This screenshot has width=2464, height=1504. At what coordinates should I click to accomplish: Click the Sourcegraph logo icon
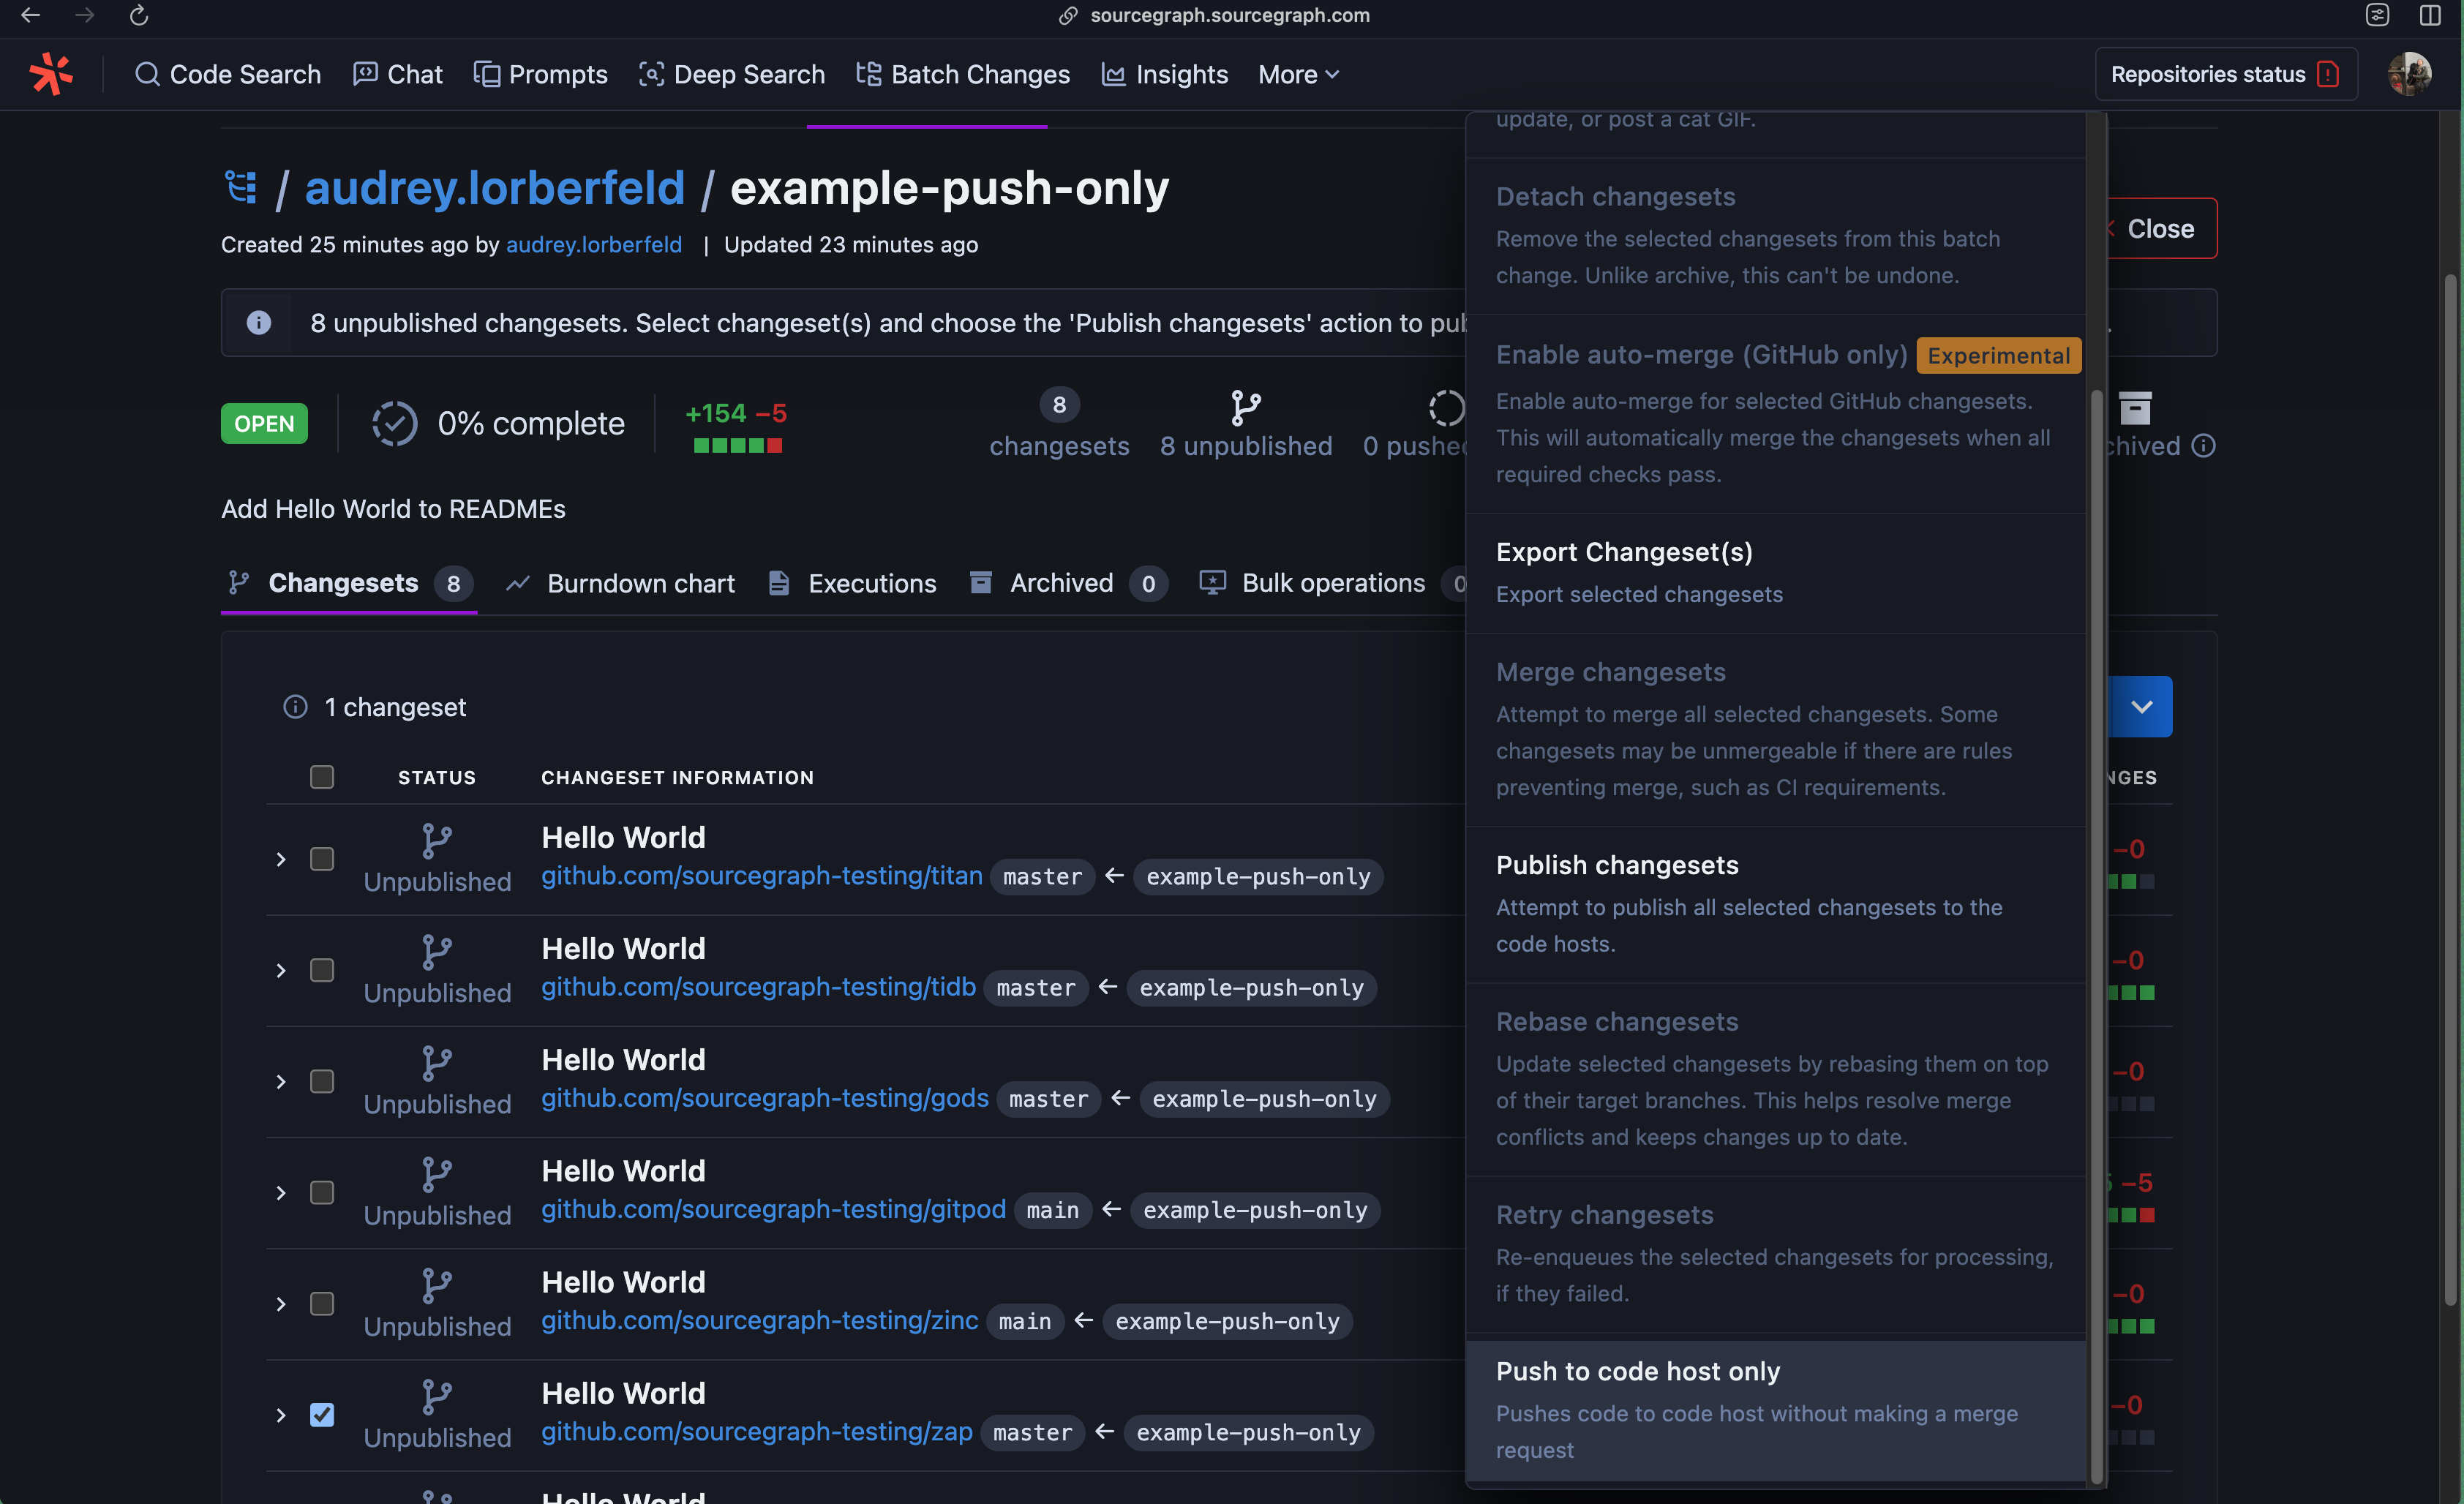[x=52, y=75]
